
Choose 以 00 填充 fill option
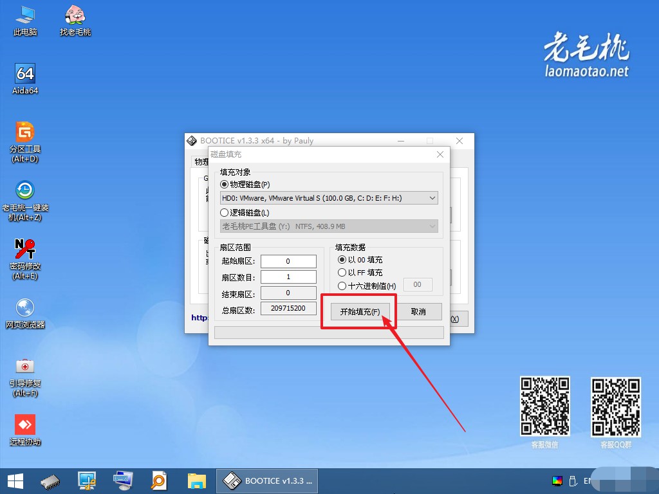click(x=342, y=260)
